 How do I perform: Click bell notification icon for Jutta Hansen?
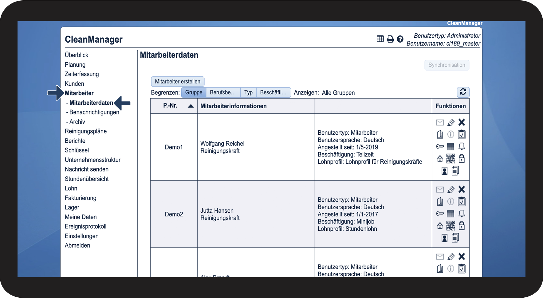point(462,214)
